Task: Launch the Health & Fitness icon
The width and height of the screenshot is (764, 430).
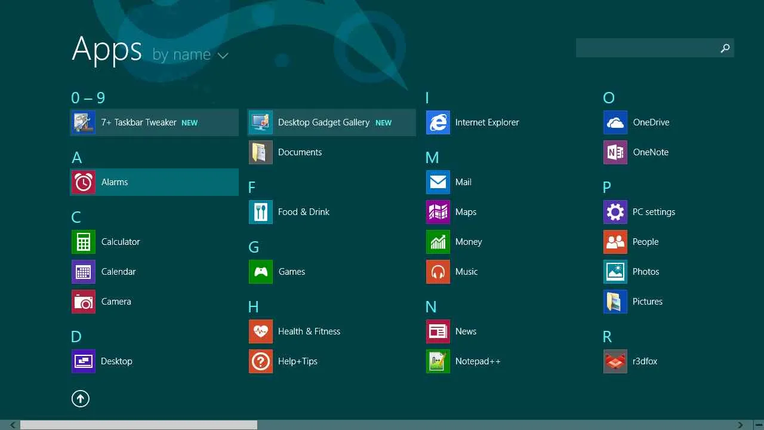Action: click(261, 331)
